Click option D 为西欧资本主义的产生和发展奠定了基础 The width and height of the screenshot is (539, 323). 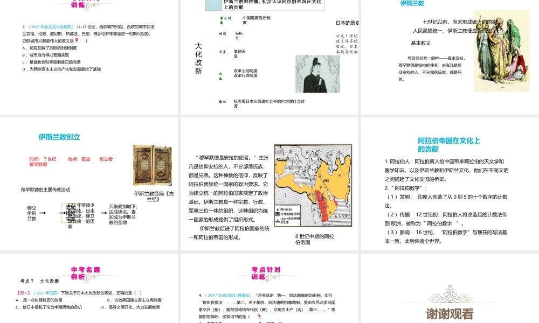(x=61, y=69)
